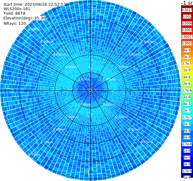Click the 3e-8 colorbar label
The height and width of the screenshot is (181, 193).
coord(187,137)
